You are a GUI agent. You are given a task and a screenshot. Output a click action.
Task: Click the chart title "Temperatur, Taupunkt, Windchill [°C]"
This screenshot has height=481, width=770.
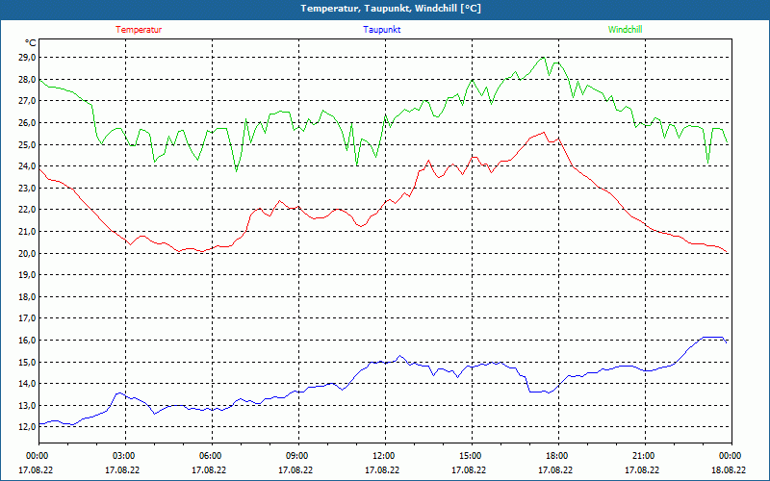pyautogui.click(x=391, y=9)
